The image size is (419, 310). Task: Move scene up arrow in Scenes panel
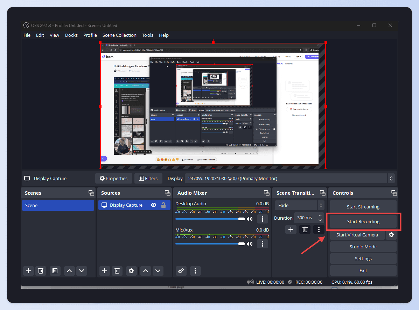tap(69, 271)
